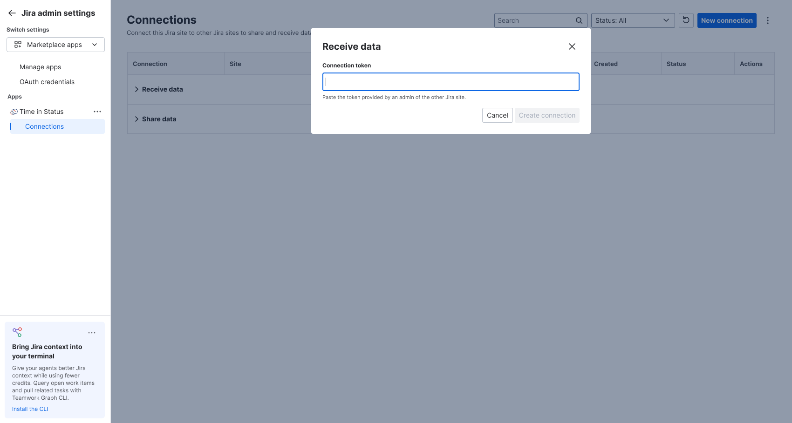Open Manage apps in the sidebar

point(40,67)
